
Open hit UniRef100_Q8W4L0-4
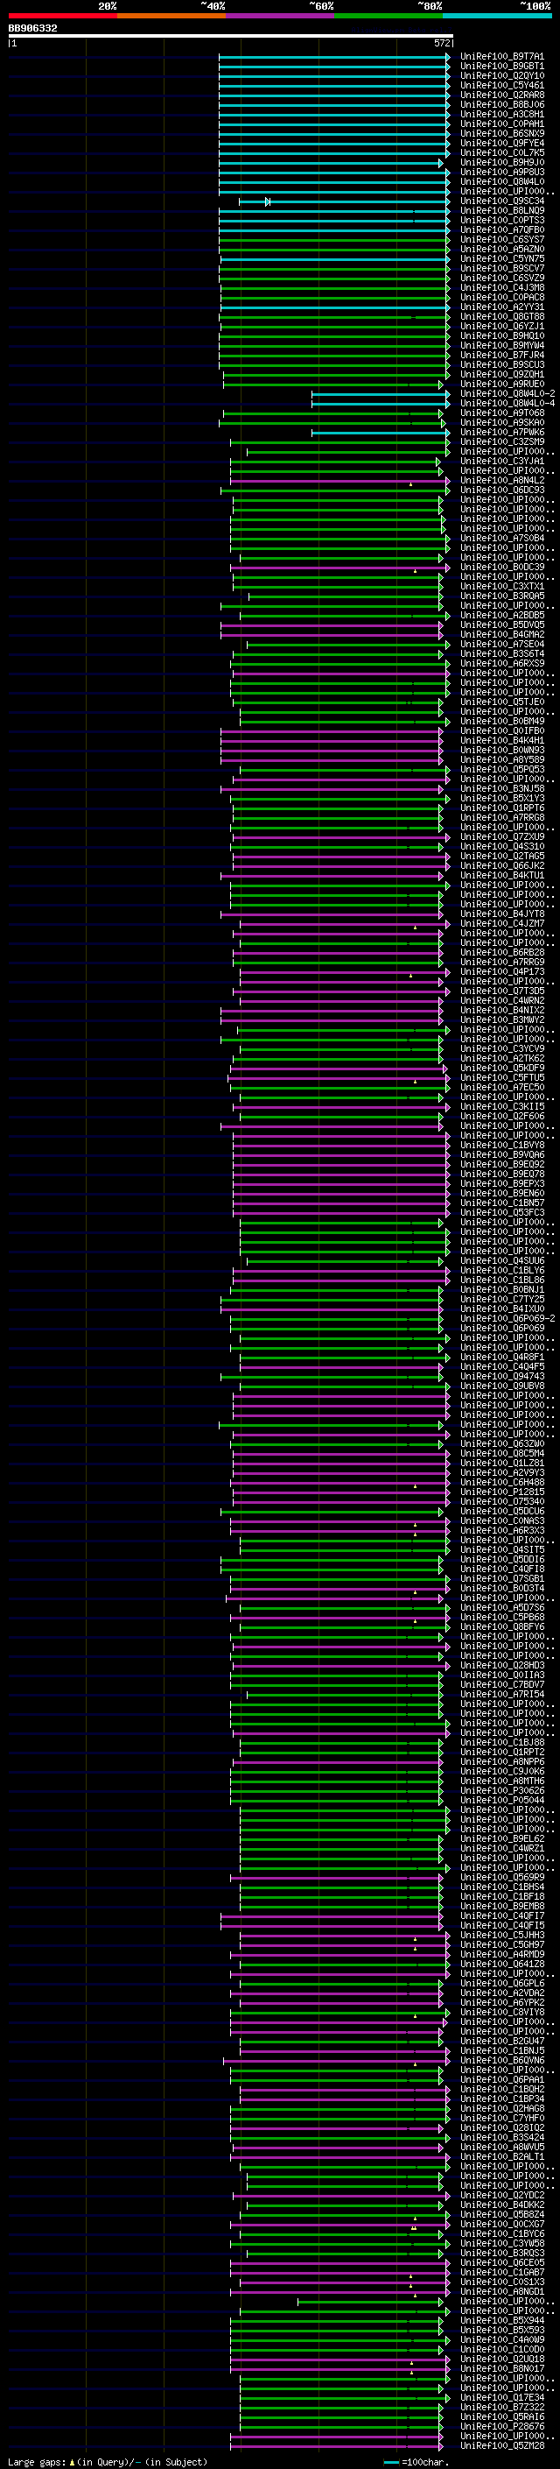pos(507,404)
